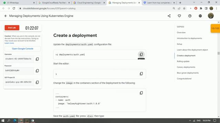This screenshot has width=220, height=123.
Task: Open the notification center
Action: click(x=214, y=121)
